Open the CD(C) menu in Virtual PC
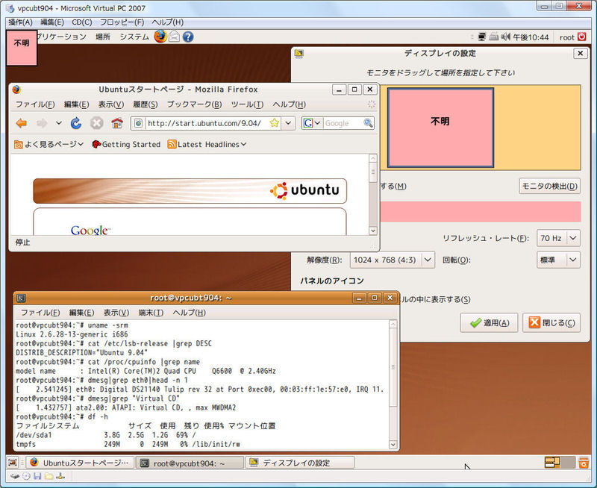 tap(82, 22)
